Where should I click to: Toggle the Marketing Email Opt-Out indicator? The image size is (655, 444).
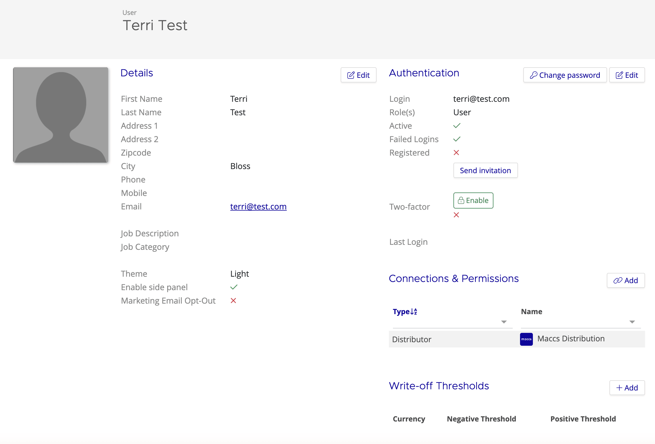[x=233, y=300]
